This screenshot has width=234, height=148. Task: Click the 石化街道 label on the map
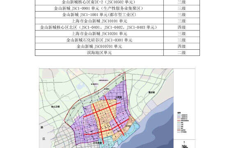pyautogui.click(x=98, y=143)
